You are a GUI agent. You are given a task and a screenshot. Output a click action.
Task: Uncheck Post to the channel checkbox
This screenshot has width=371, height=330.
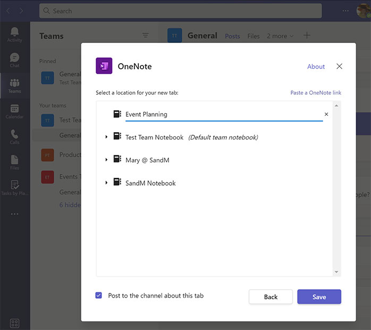pyautogui.click(x=99, y=296)
